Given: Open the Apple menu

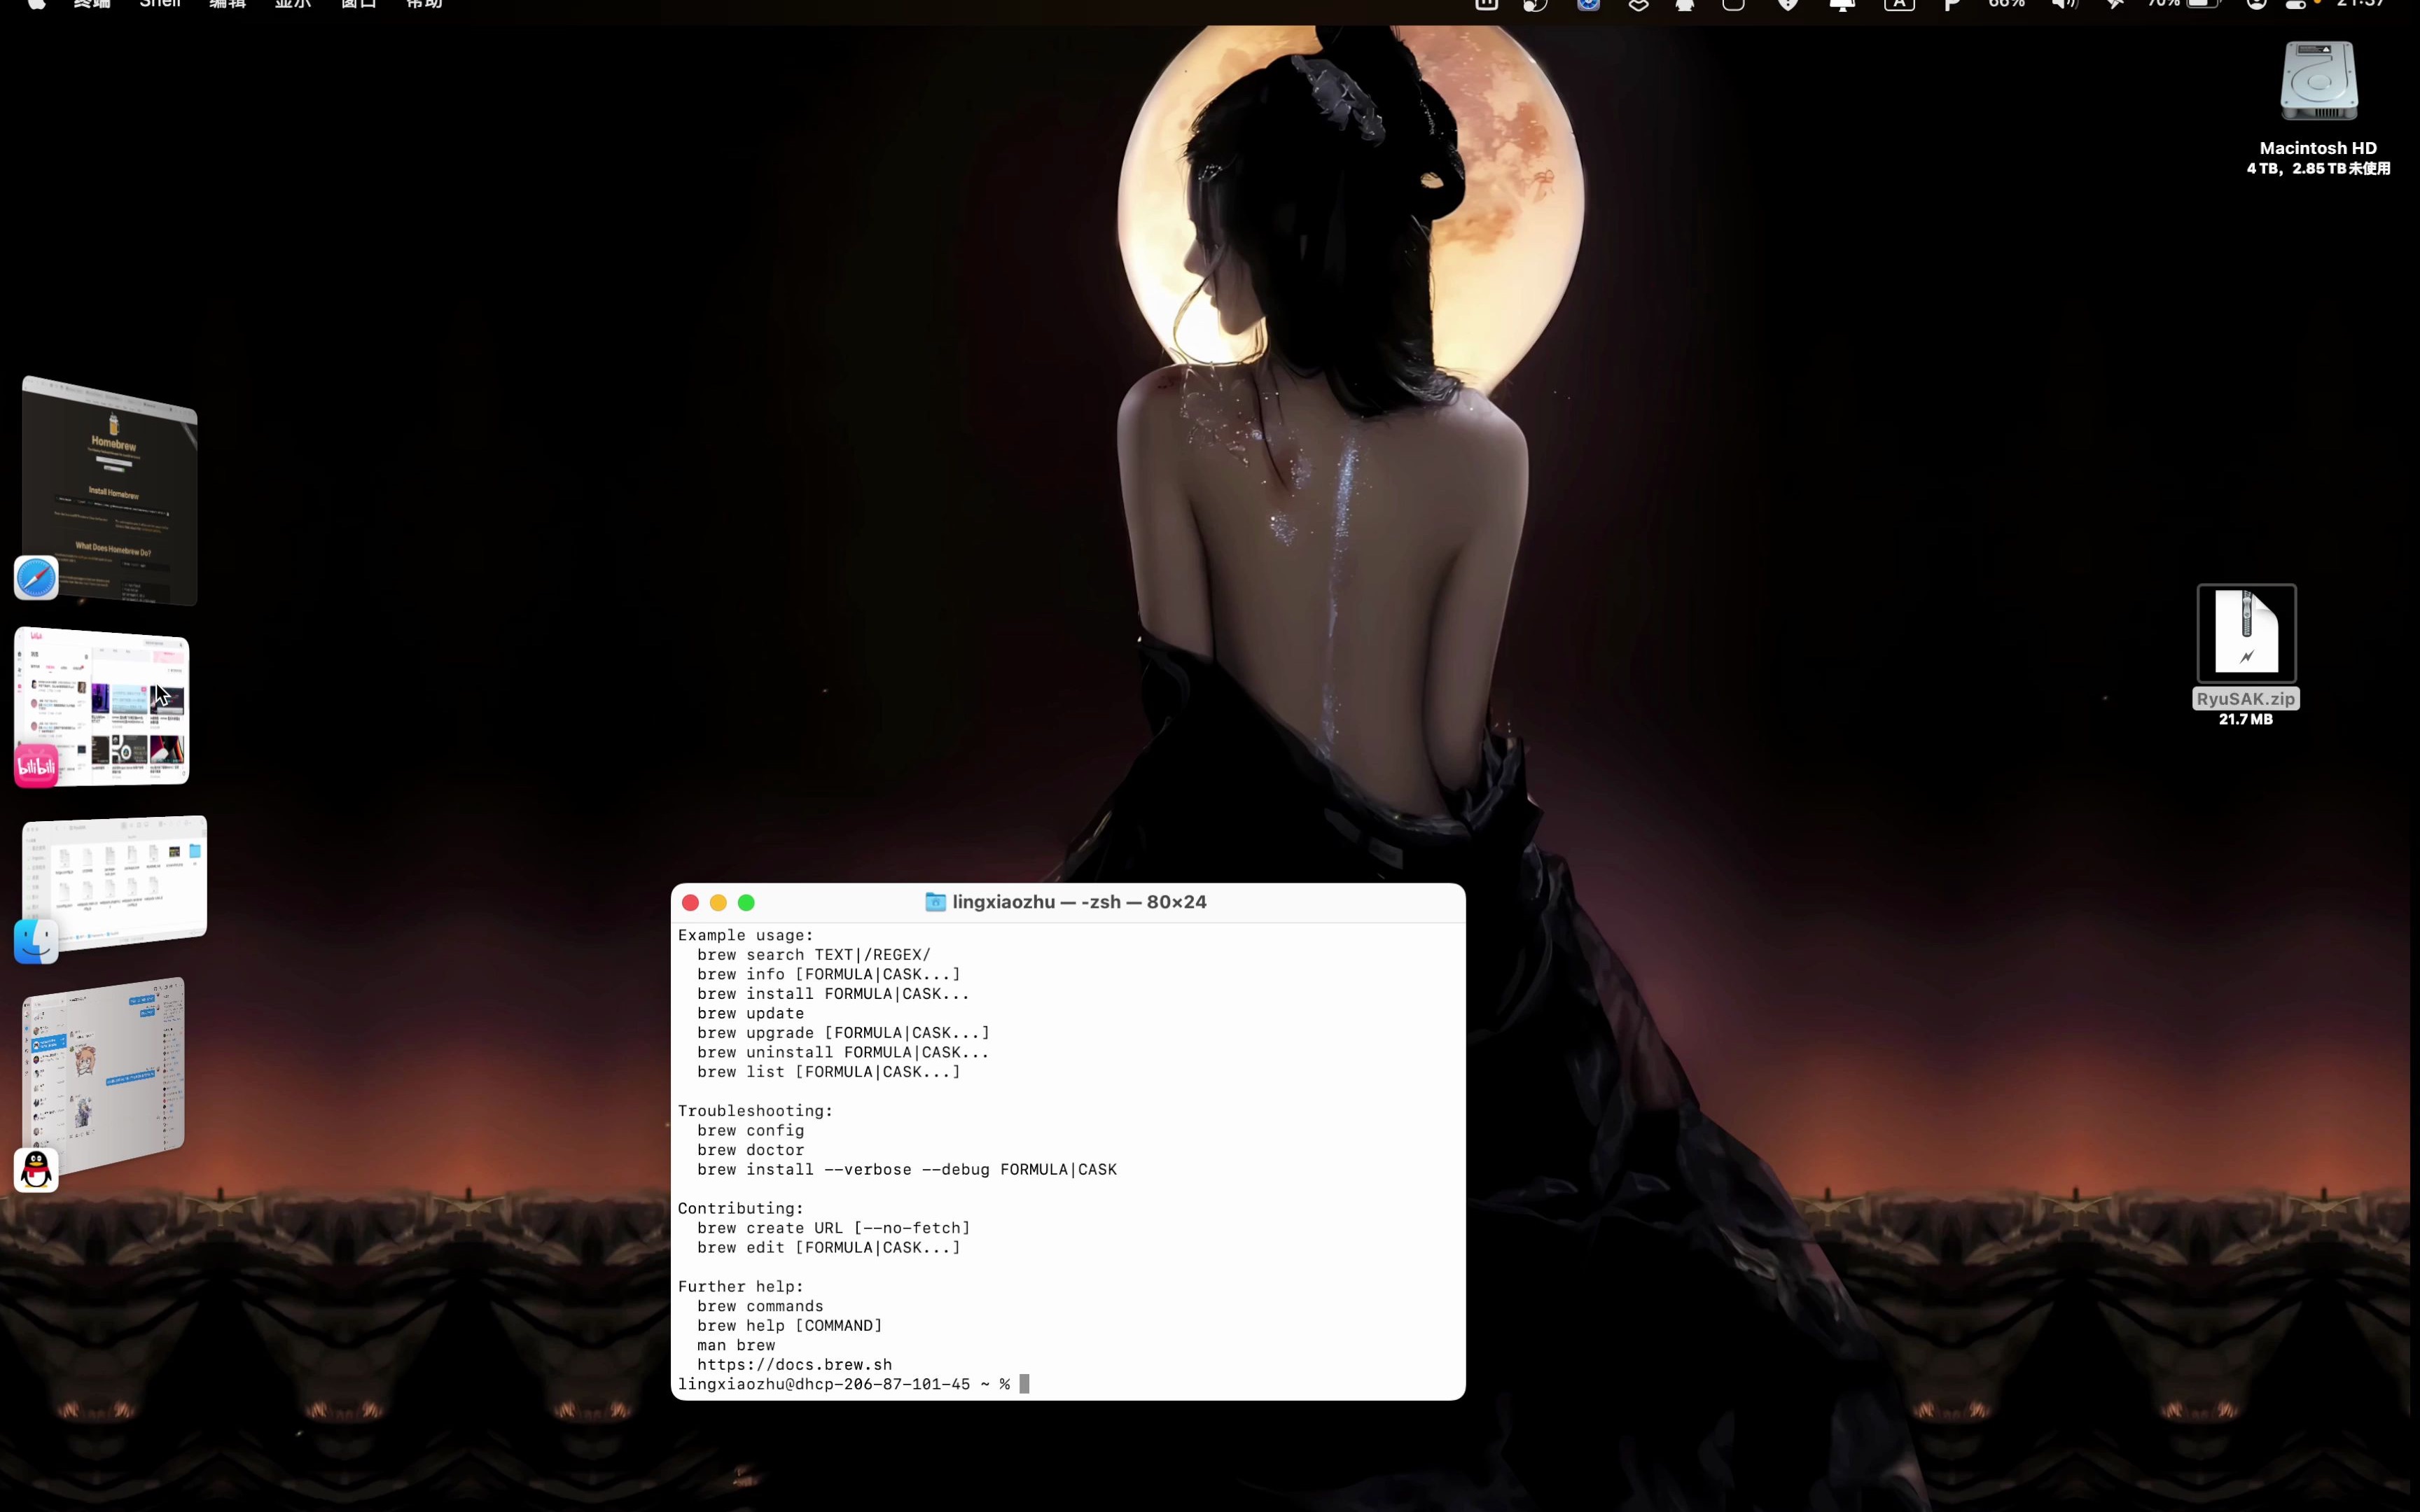Looking at the screenshot, I should [x=36, y=4].
